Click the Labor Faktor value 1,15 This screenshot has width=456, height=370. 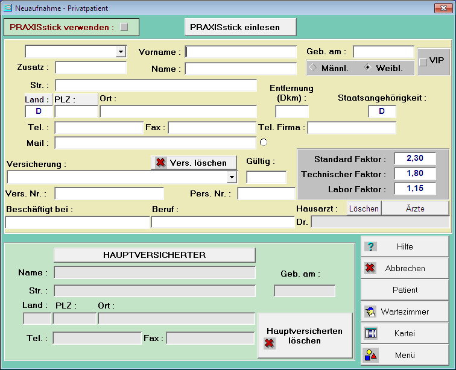click(x=415, y=189)
